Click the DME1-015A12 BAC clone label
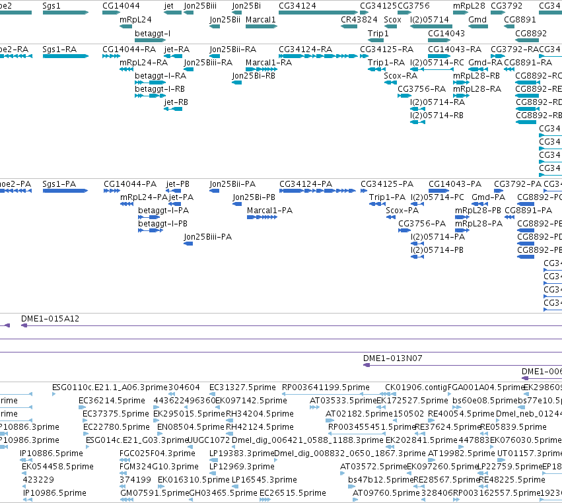This screenshot has height=503, width=562. [x=50, y=318]
